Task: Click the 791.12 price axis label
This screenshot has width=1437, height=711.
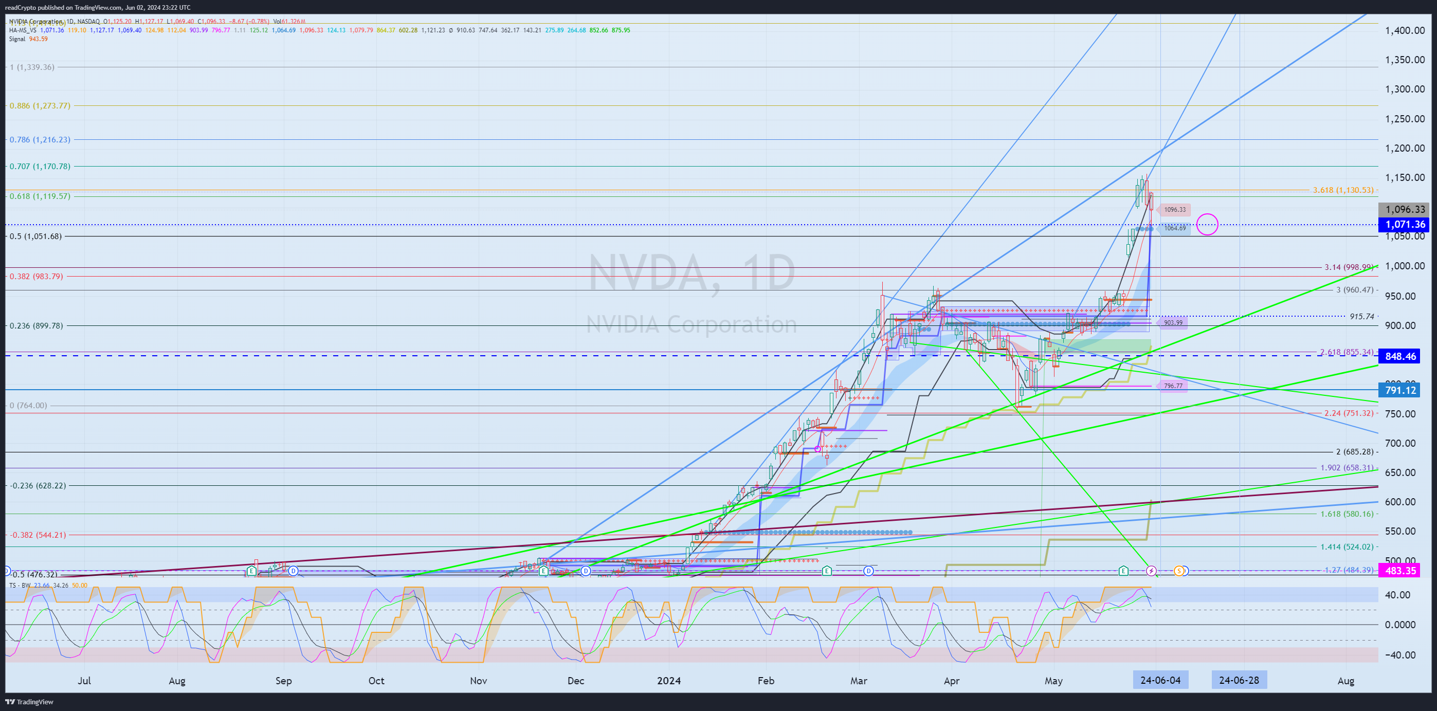Action: point(1399,390)
